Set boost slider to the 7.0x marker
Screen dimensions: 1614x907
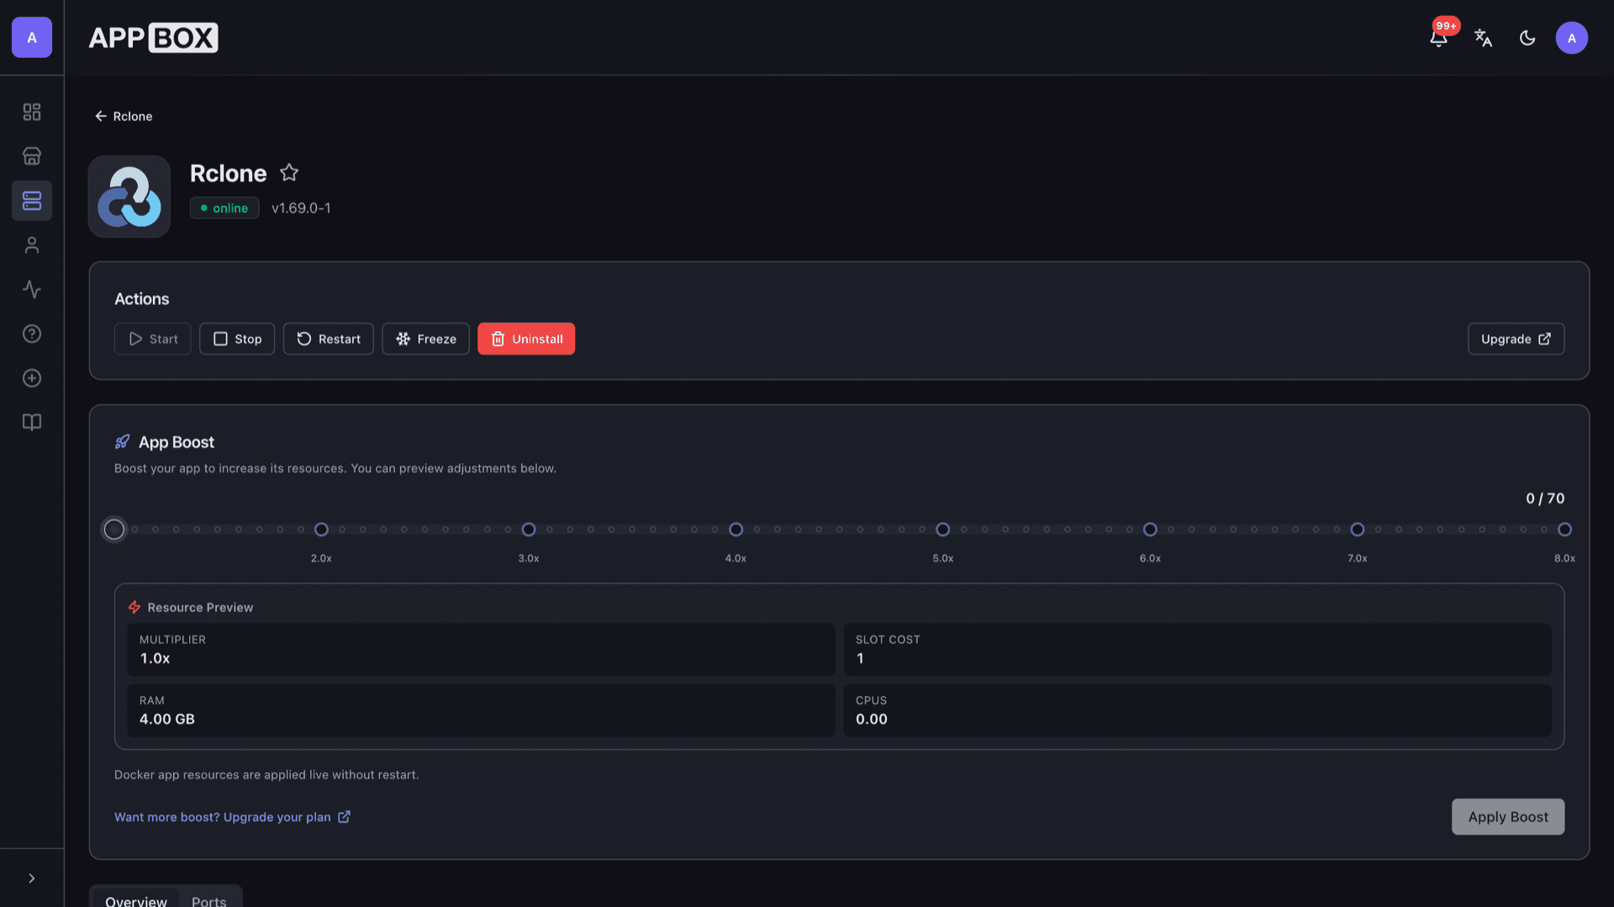[x=1358, y=530]
